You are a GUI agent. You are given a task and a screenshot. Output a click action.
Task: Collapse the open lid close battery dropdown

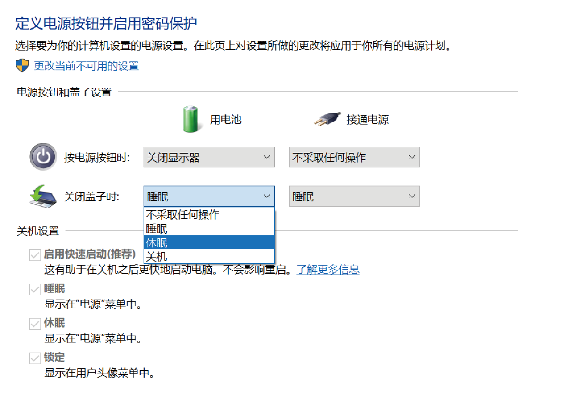coord(209,196)
